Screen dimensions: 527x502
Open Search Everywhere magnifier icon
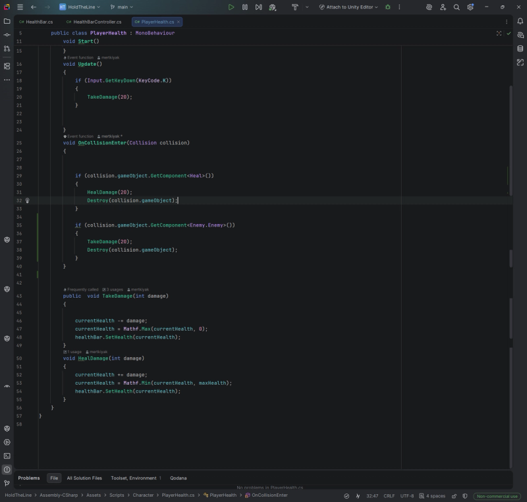point(457,7)
